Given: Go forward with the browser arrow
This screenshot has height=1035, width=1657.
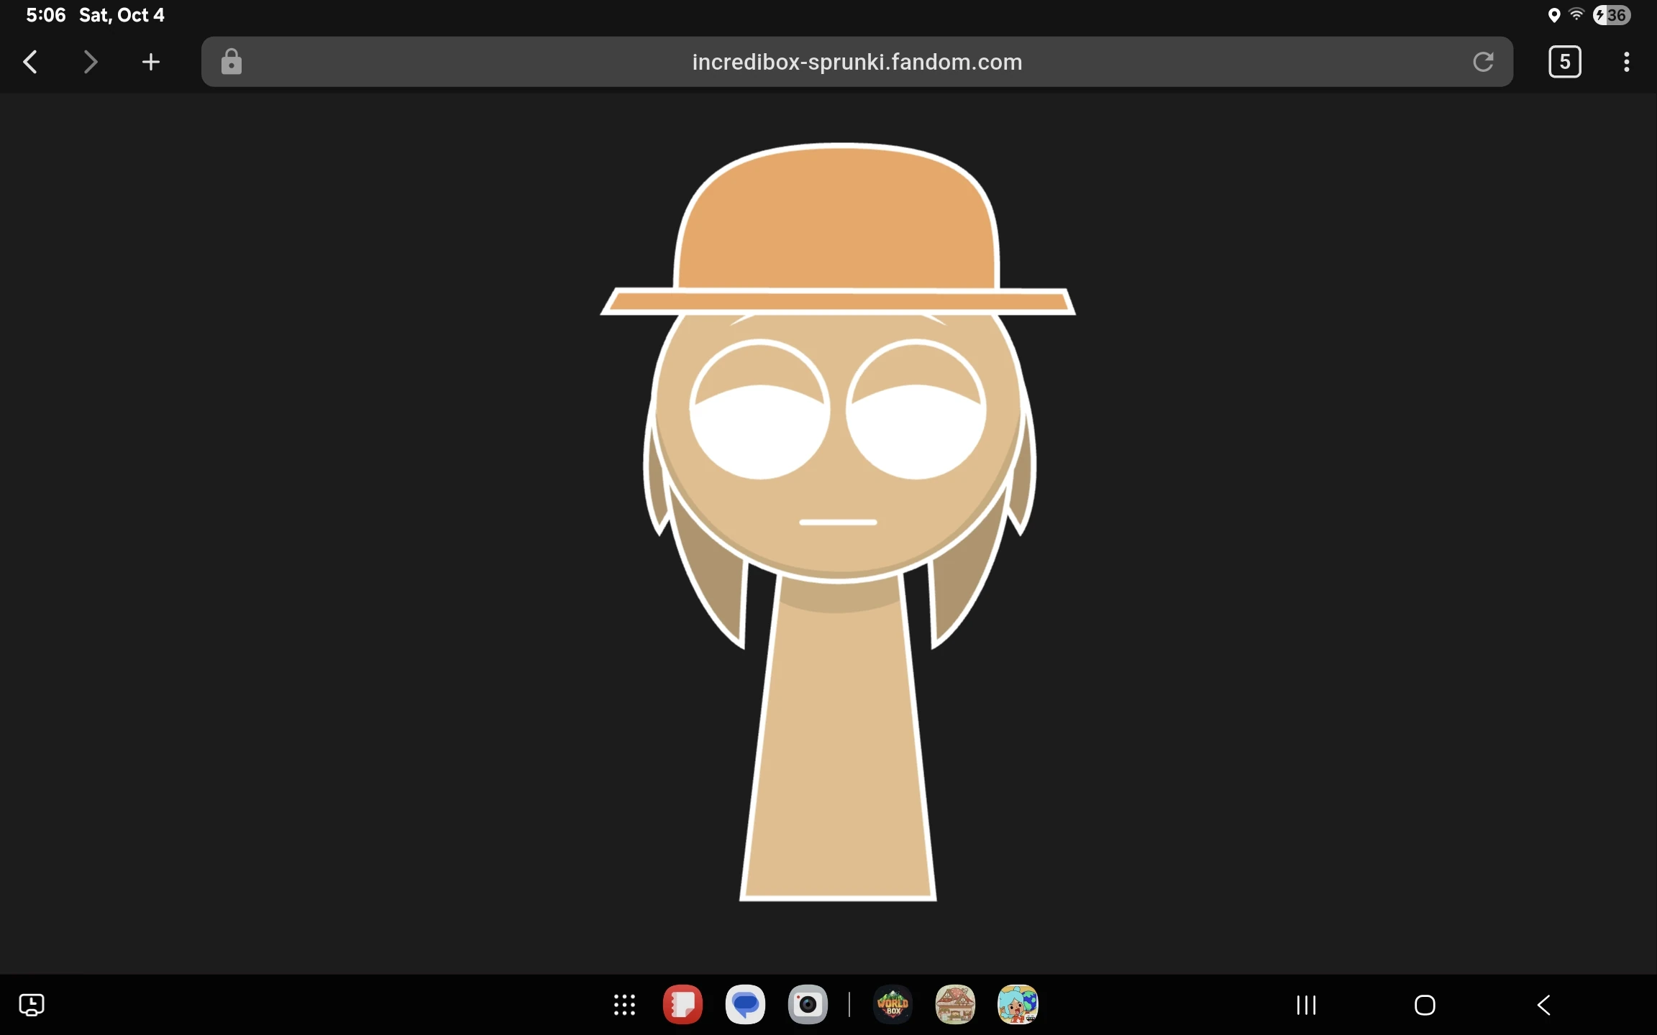Looking at the screenshot, I should pos(91,62).
